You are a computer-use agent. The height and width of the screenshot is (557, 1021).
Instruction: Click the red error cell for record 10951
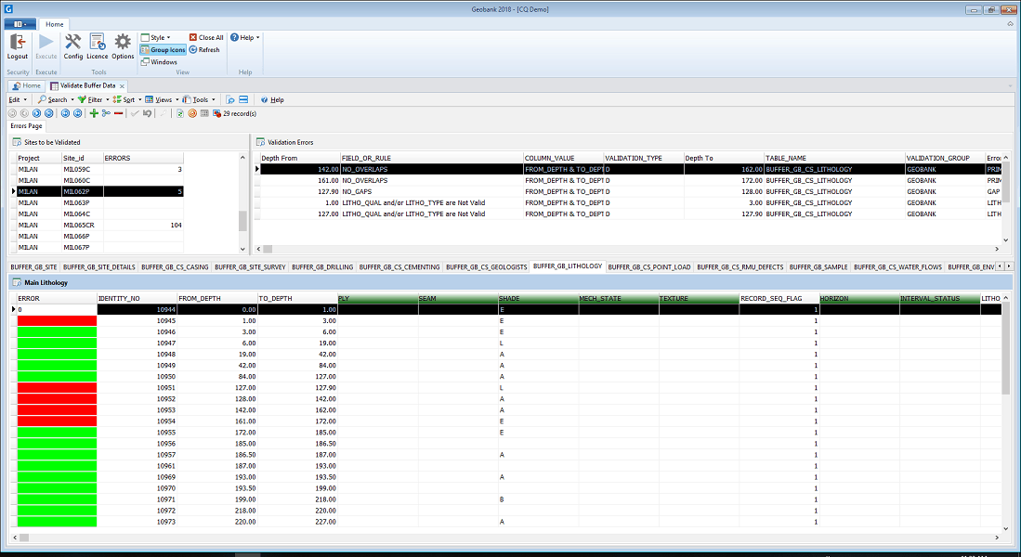57,388
